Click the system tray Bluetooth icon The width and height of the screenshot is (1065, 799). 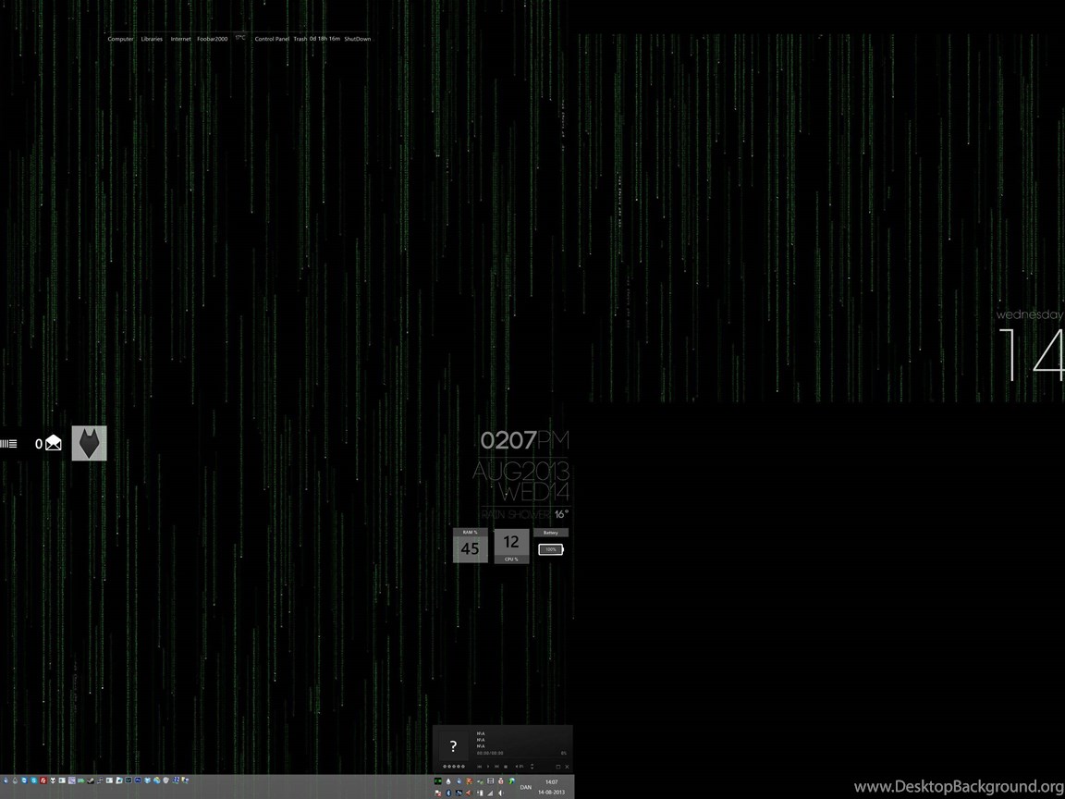click(448, 793)
